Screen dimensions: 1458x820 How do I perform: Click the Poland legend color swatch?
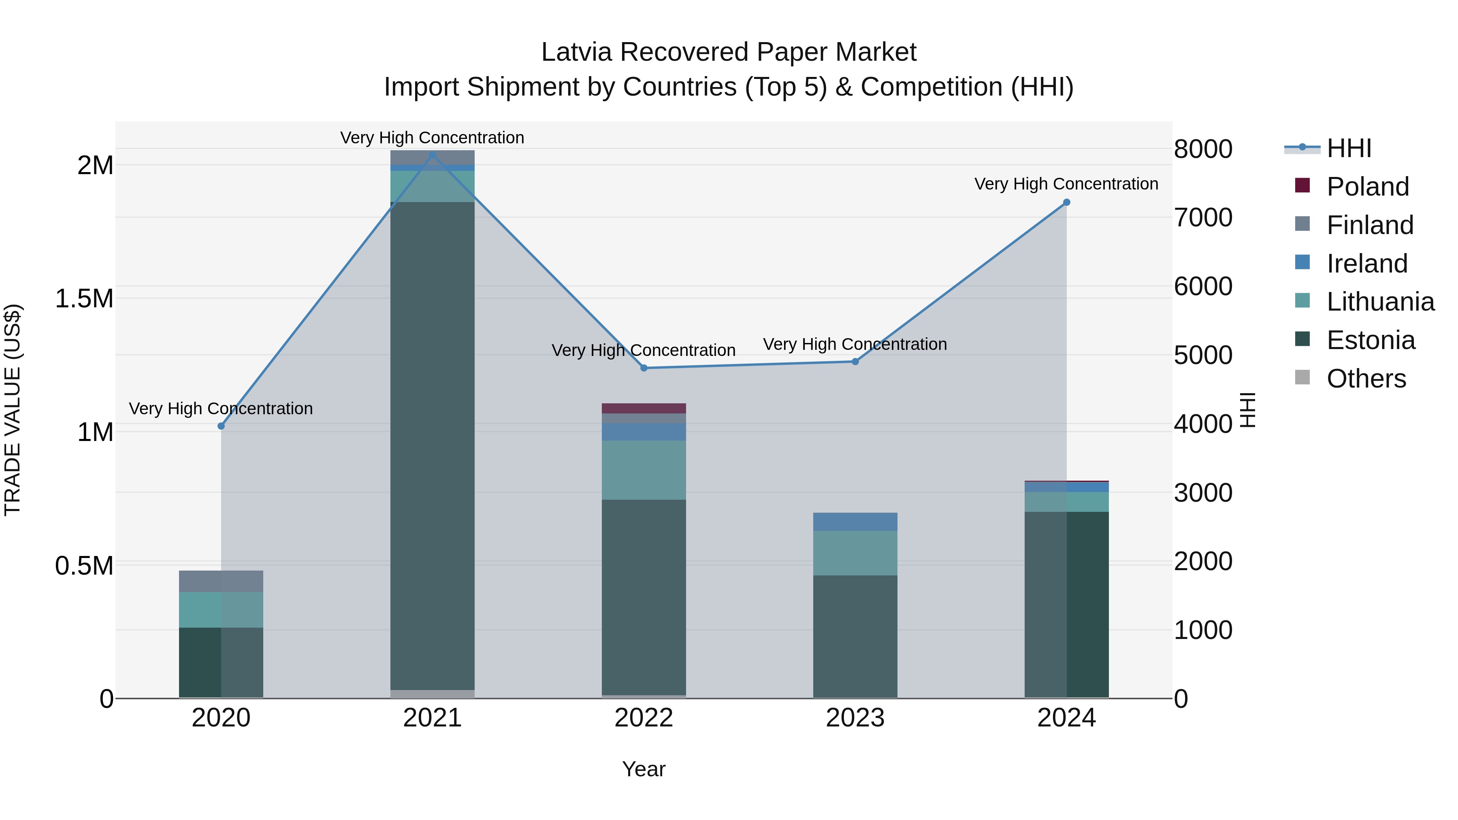(1302, 185)
